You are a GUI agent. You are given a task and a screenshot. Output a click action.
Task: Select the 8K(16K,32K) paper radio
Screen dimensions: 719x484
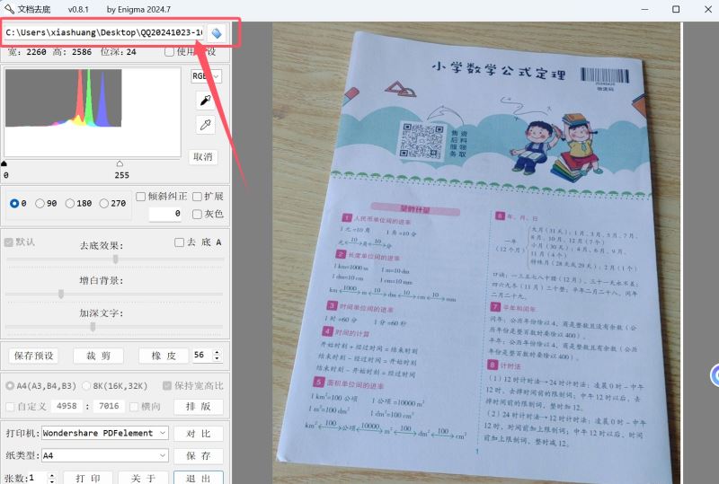coord(86,386)
